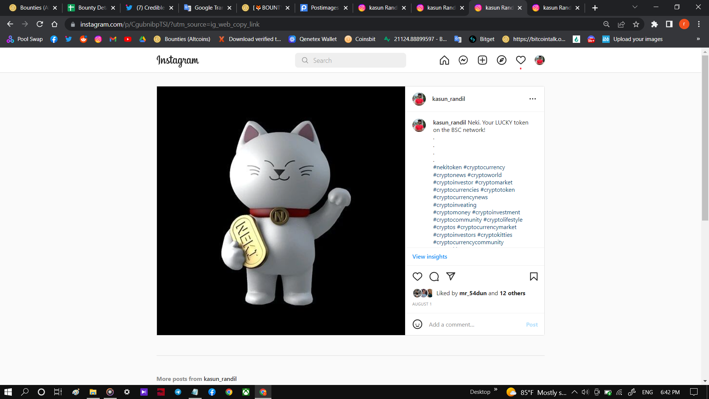Click the comment bubble icon under post

click(434, 277)
